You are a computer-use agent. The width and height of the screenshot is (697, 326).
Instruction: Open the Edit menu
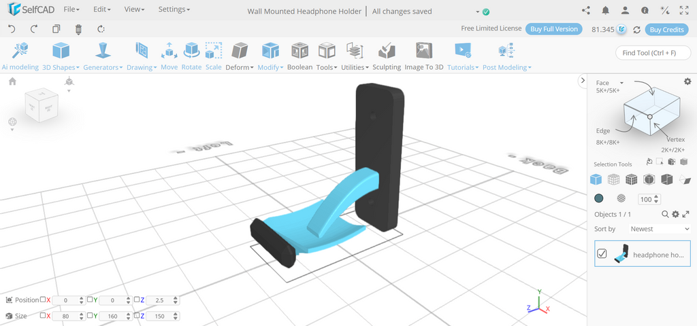pos(102,10)
